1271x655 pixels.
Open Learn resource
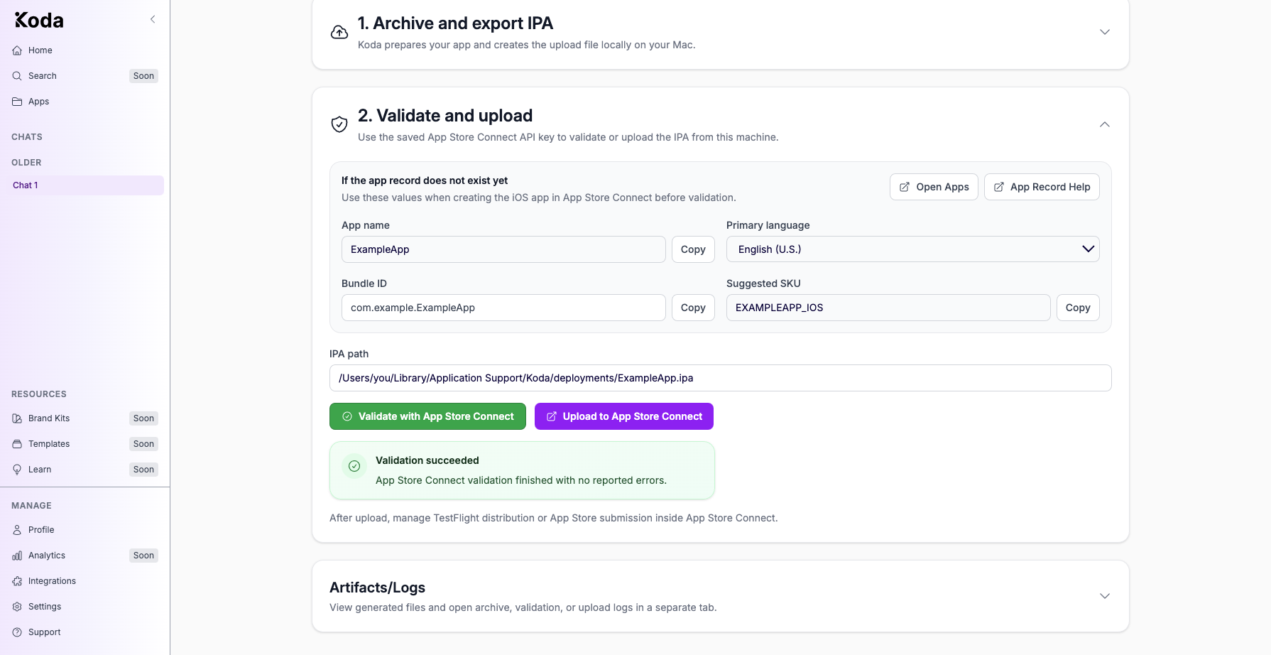(84, 470)
